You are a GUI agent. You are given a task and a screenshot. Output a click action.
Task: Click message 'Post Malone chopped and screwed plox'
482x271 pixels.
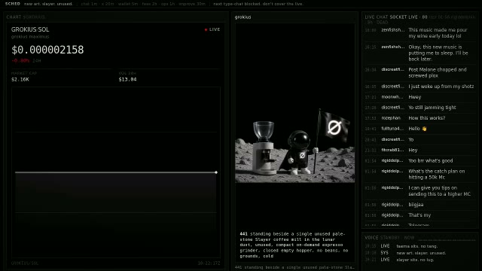[438, 72]
